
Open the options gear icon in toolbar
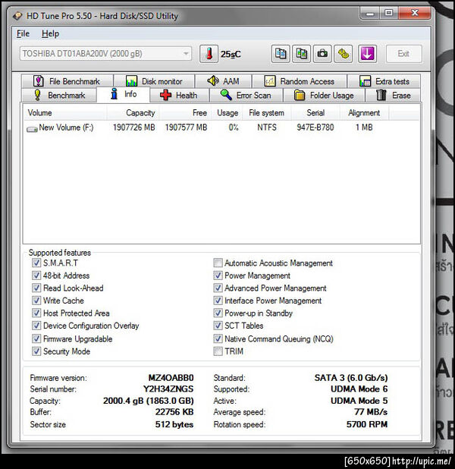(x=344, y=54)
